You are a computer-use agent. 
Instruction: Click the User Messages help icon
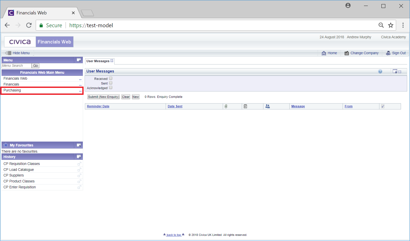[380, 72]
